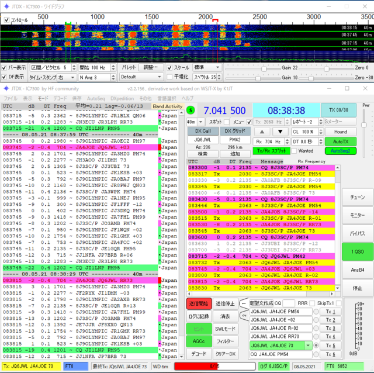Click red Tx frequency marker on waterfall
This screenshot has width=374, height=373.
pyautogui.click(x=216, y=20)
